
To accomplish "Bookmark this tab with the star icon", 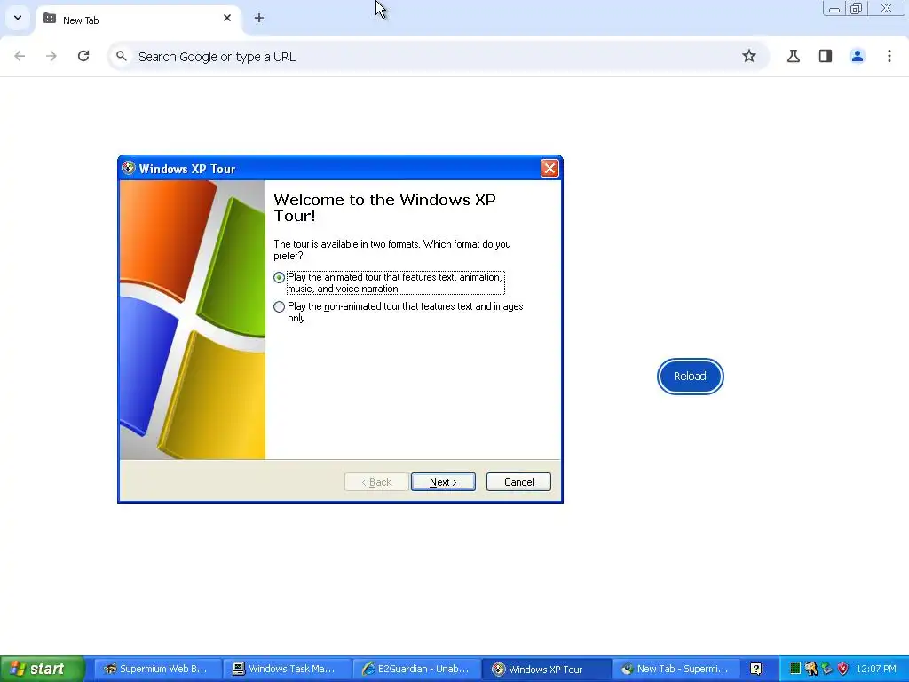I will pos(749,56).
